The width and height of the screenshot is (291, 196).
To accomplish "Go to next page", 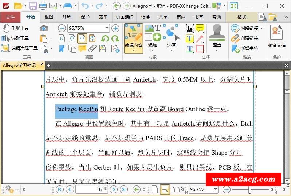I will click(x=114, y=189).
